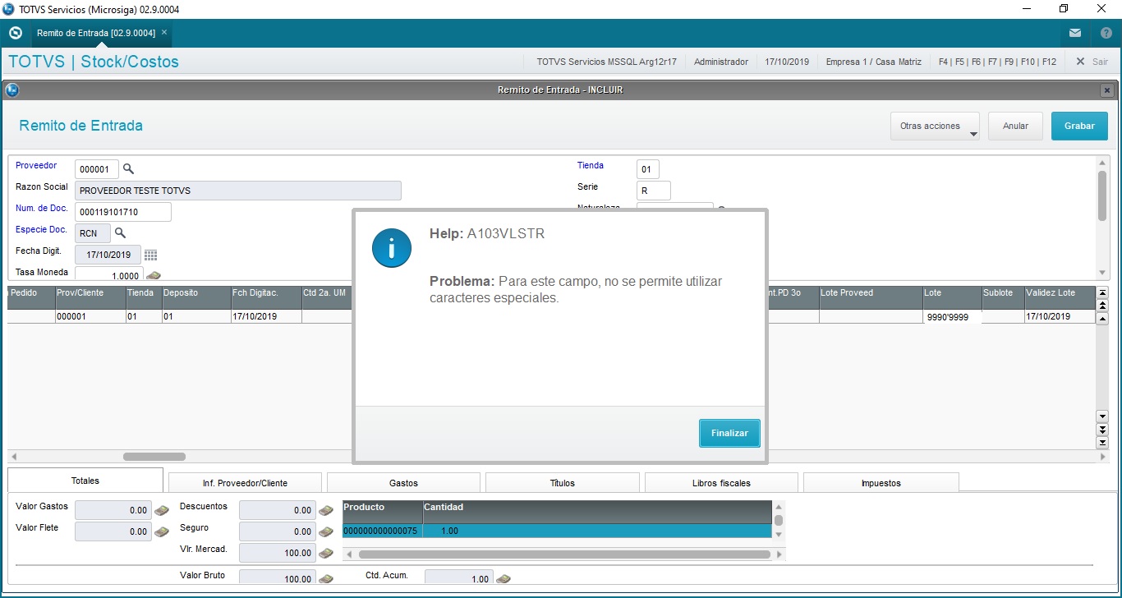Click the Tasa Moneda calculator icon

(153, 275)
